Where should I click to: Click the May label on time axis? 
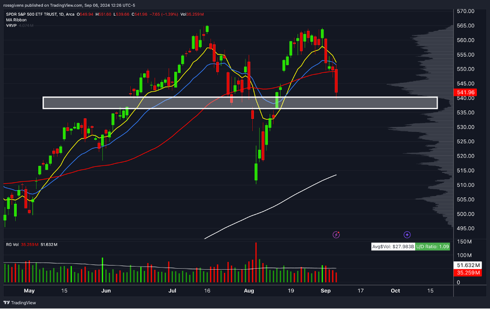coord(29,291)
